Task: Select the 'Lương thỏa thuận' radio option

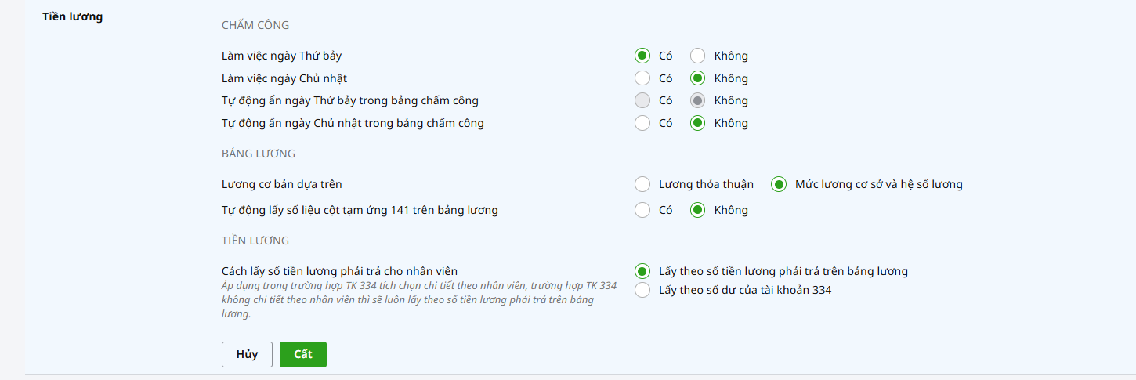Action: (642, 184)
